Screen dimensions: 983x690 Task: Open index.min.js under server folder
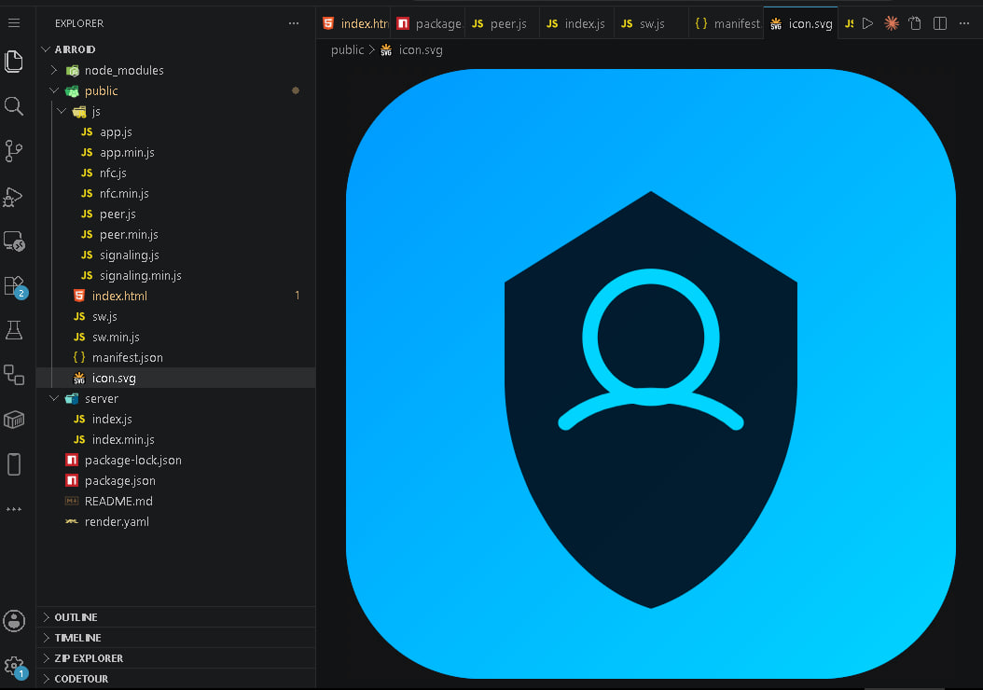pos(175,440)
